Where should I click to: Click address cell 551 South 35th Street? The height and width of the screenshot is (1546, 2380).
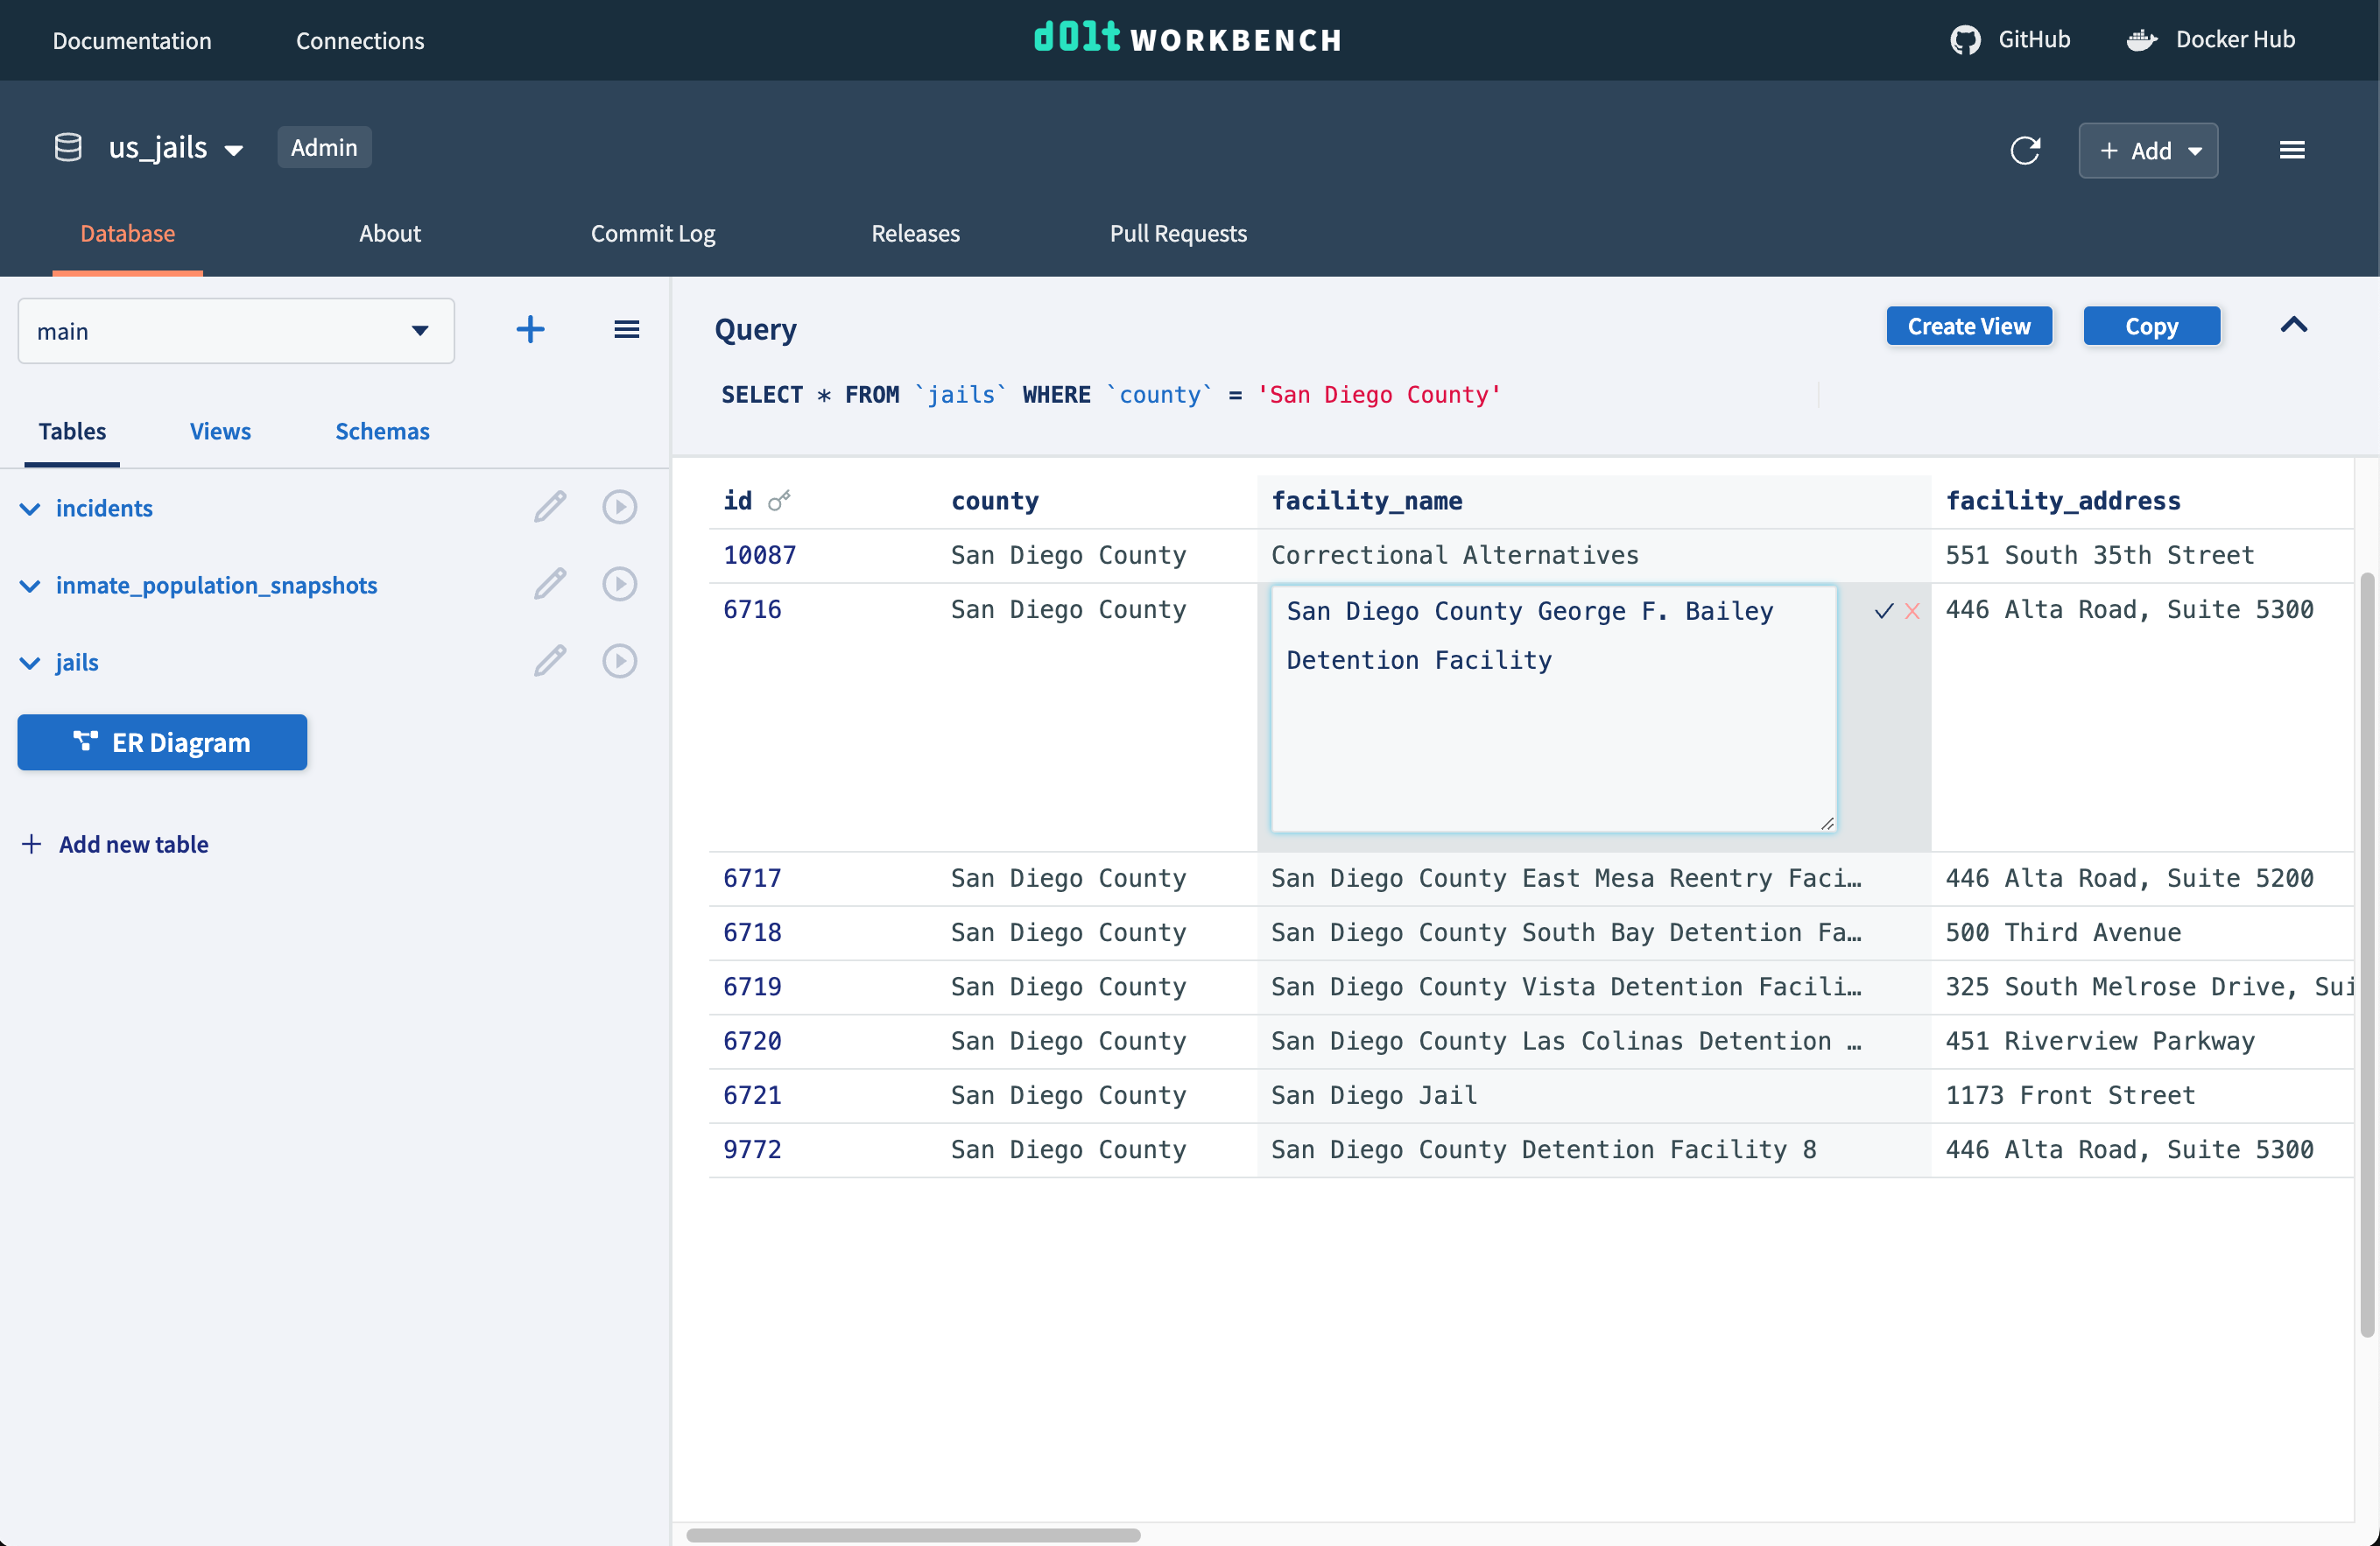click(2100, 555)
